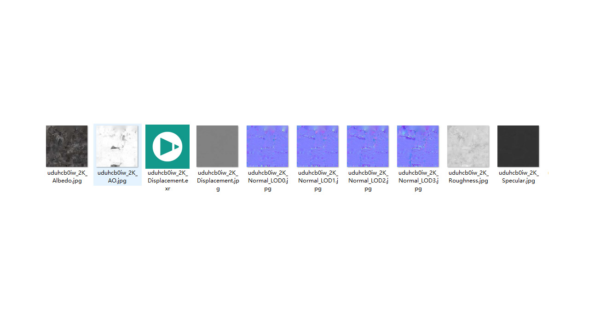589x331 pixels.
Task: Click the Normal_LOD3.jpg filename label
Action: pyautogui.click(x=418, y=181)
